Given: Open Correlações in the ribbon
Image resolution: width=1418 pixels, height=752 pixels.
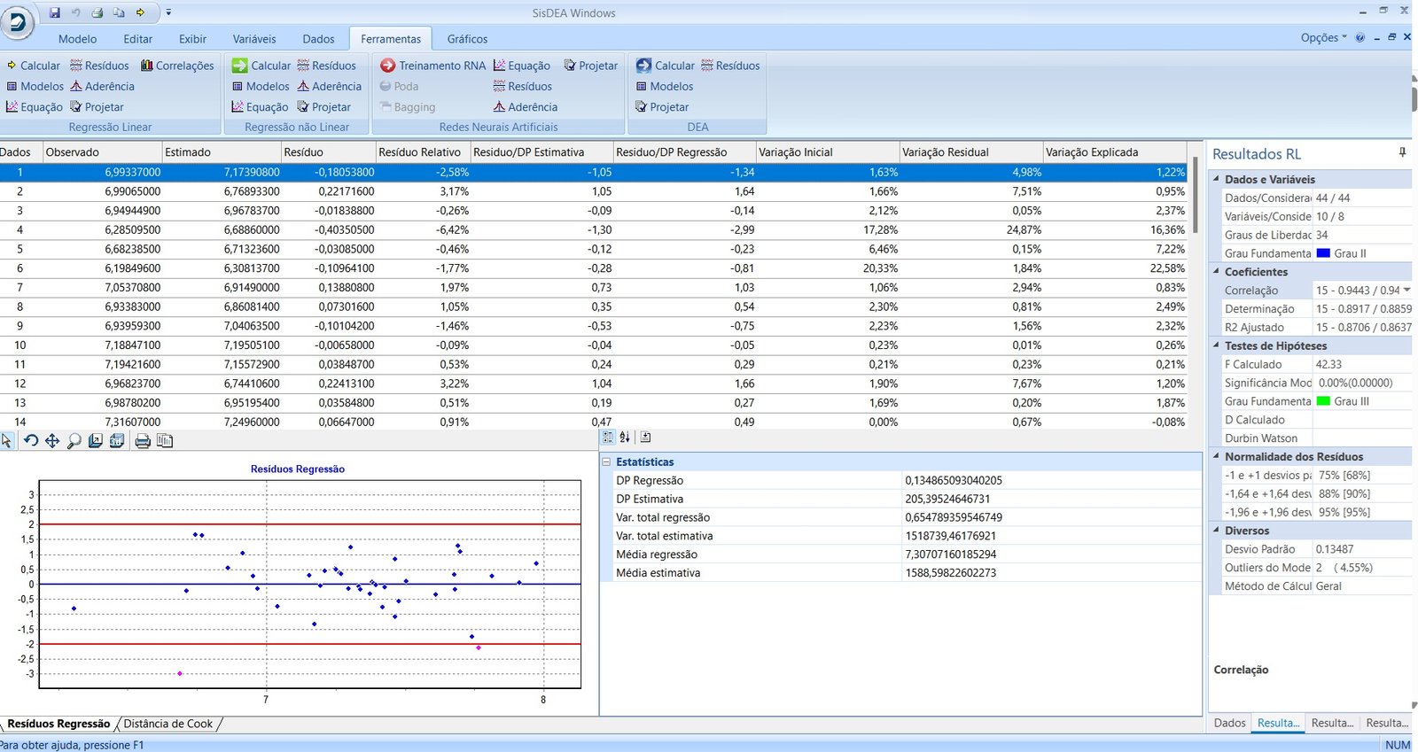Looking at the screenshot, I should point(177,66).
